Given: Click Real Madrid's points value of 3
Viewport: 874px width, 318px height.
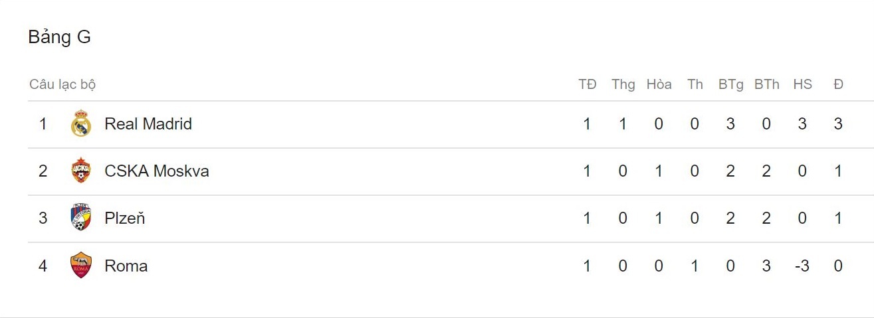Looking at the screenshot, I should click(x=838, y=124).
